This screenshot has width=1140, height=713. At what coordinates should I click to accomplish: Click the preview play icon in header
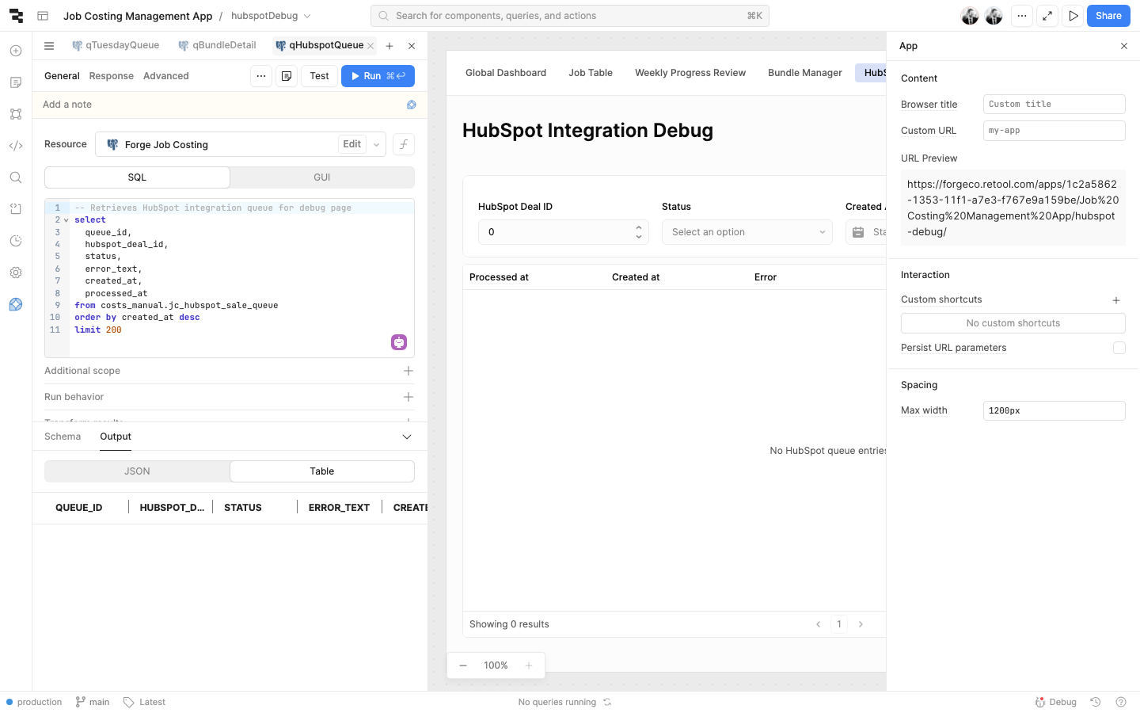[x=1073, y=16]
